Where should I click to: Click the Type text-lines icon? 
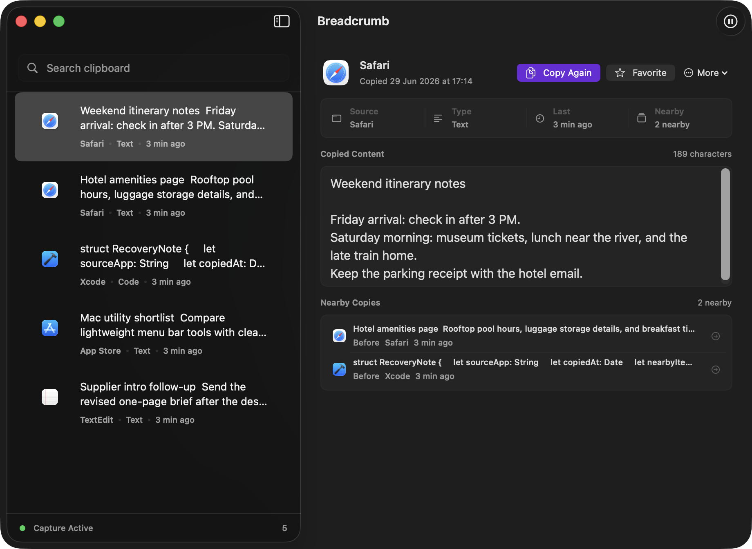(438, 118)
